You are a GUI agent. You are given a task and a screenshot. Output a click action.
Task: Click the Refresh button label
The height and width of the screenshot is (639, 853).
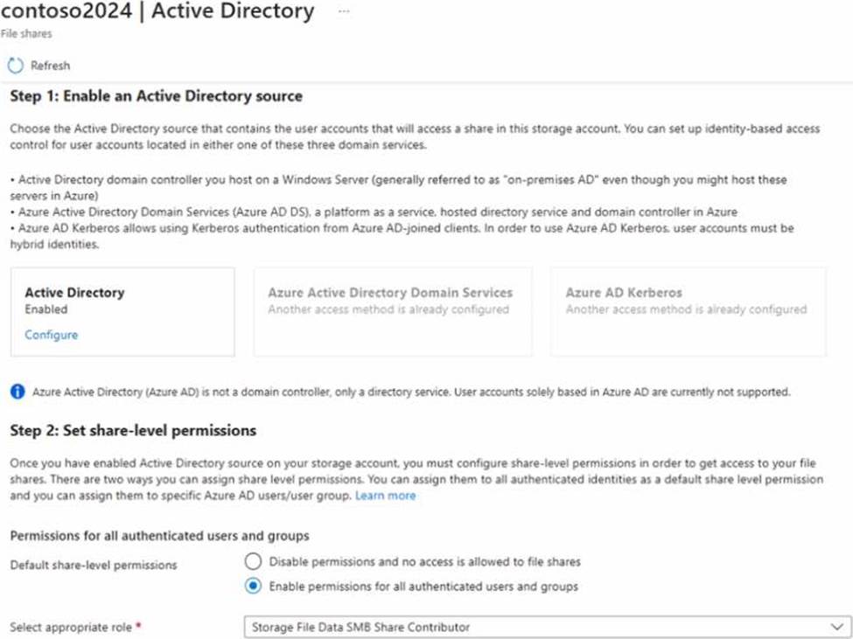(50, 66)
